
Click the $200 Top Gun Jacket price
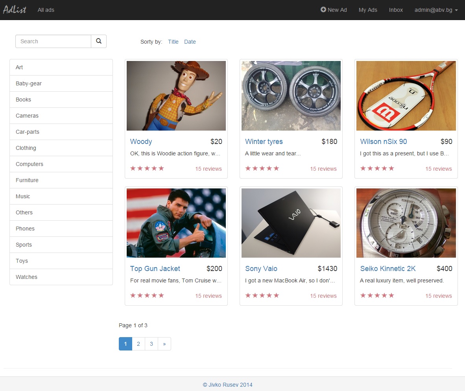pos(214,269)
